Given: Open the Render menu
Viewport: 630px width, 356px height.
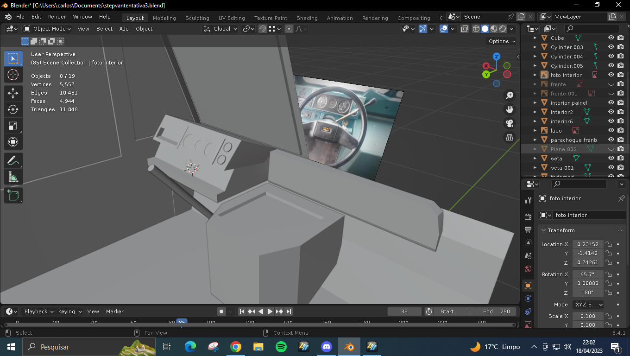Looking at the screenshot, I should point(57,17).
